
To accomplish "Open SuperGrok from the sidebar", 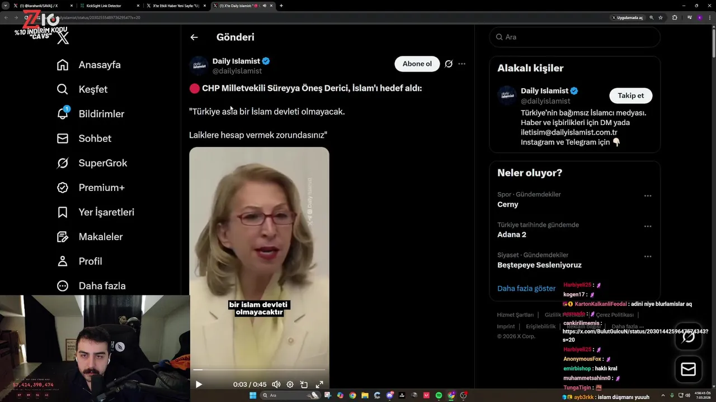I will click(92, 163).
